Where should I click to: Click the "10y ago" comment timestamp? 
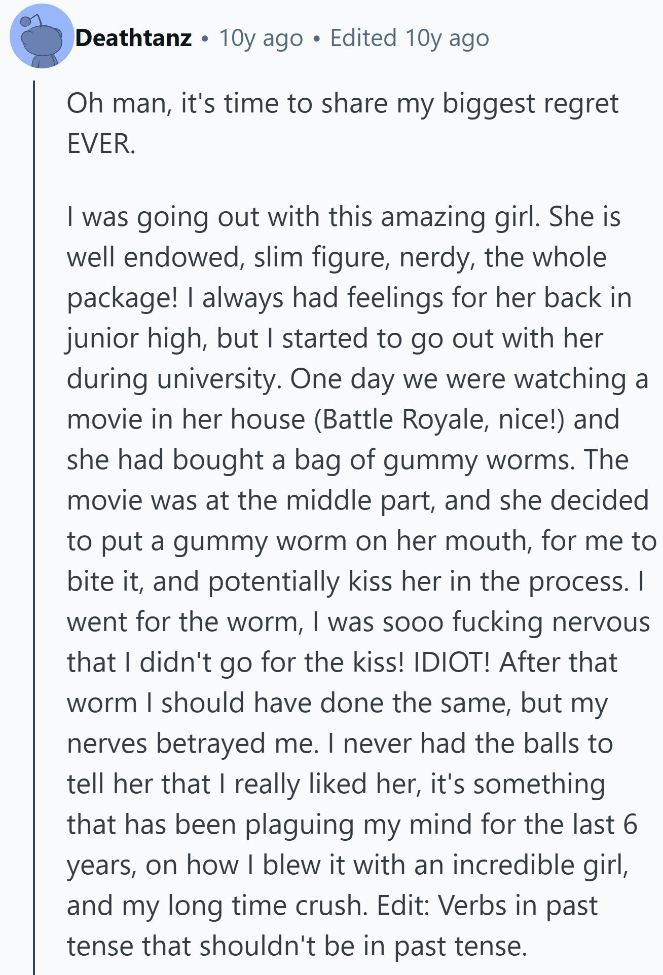click(x=261, y=38)
